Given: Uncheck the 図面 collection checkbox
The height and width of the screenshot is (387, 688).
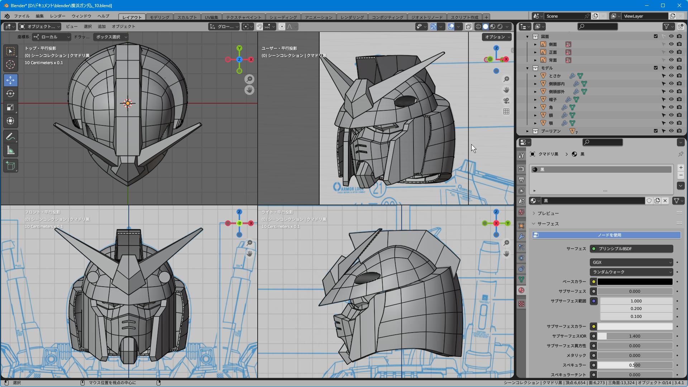Looking at the screenshot, I should [656, 36].
